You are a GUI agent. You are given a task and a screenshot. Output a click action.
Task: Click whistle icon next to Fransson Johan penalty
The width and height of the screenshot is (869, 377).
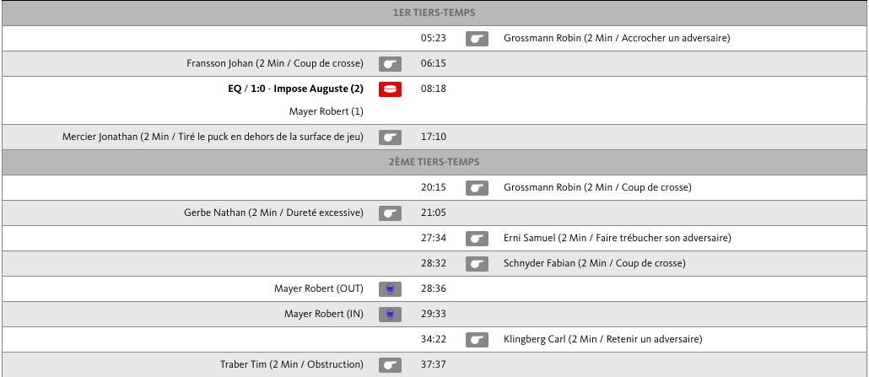click(390, 63)
